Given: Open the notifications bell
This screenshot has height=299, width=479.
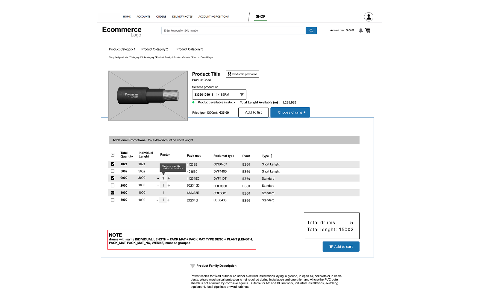Looking at the screenshot, I should point(361,30).
